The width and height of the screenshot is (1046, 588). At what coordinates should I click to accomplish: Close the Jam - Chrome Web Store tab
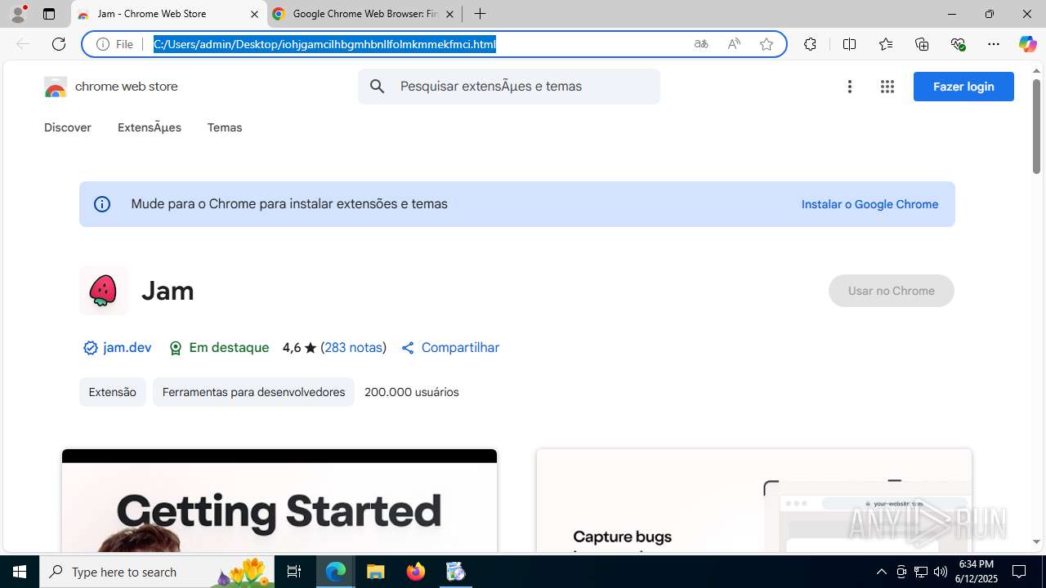(x=254, y=14)
